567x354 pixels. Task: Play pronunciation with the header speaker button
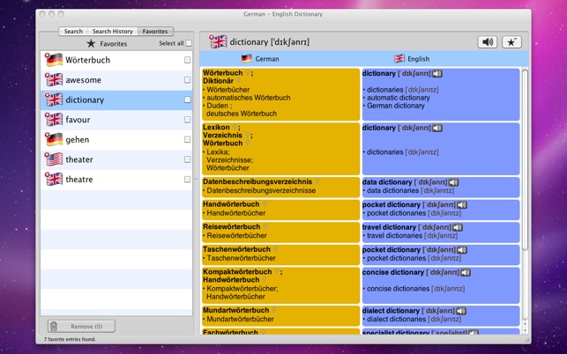click(x=487, y=42)
